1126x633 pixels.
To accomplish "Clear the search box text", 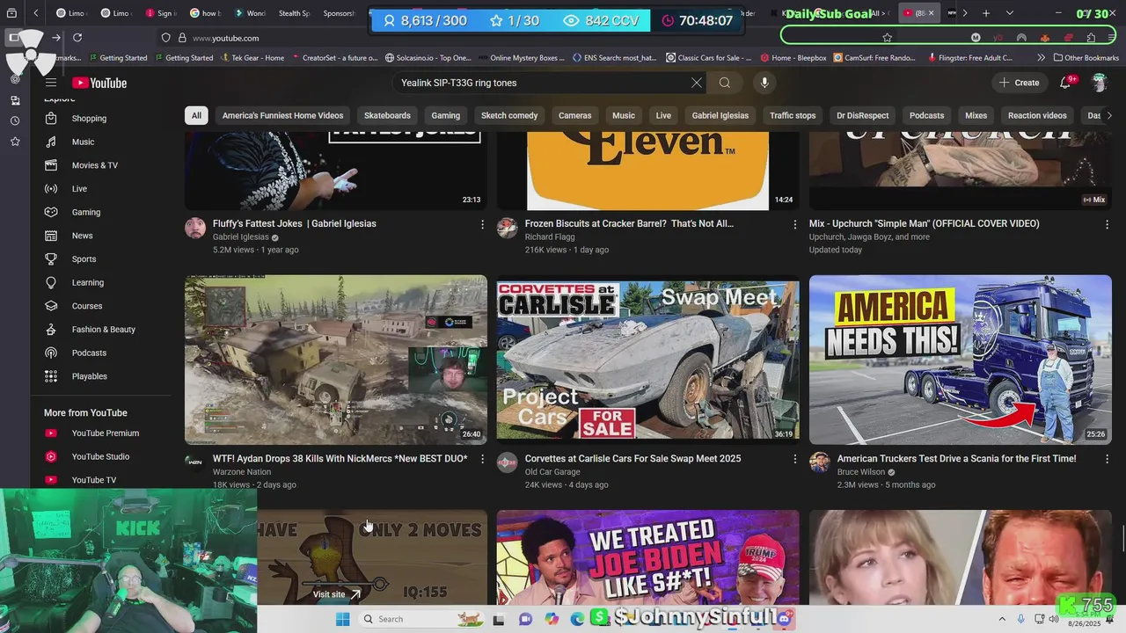I will (697, 83).
